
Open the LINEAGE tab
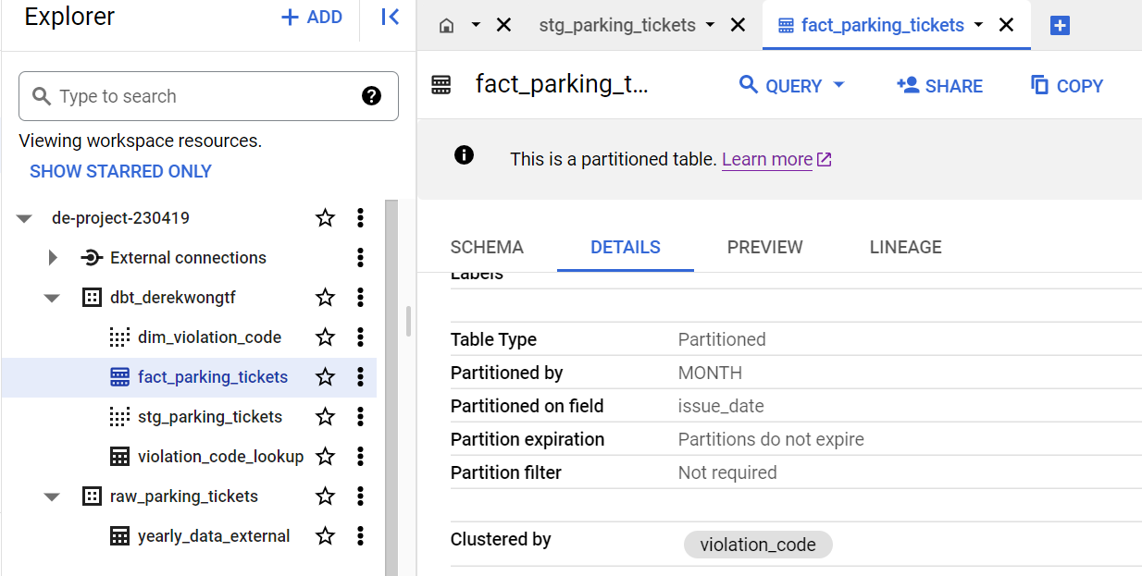[x=905, y=247]
